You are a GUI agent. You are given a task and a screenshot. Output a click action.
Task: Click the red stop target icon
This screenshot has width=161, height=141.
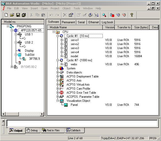112,15
